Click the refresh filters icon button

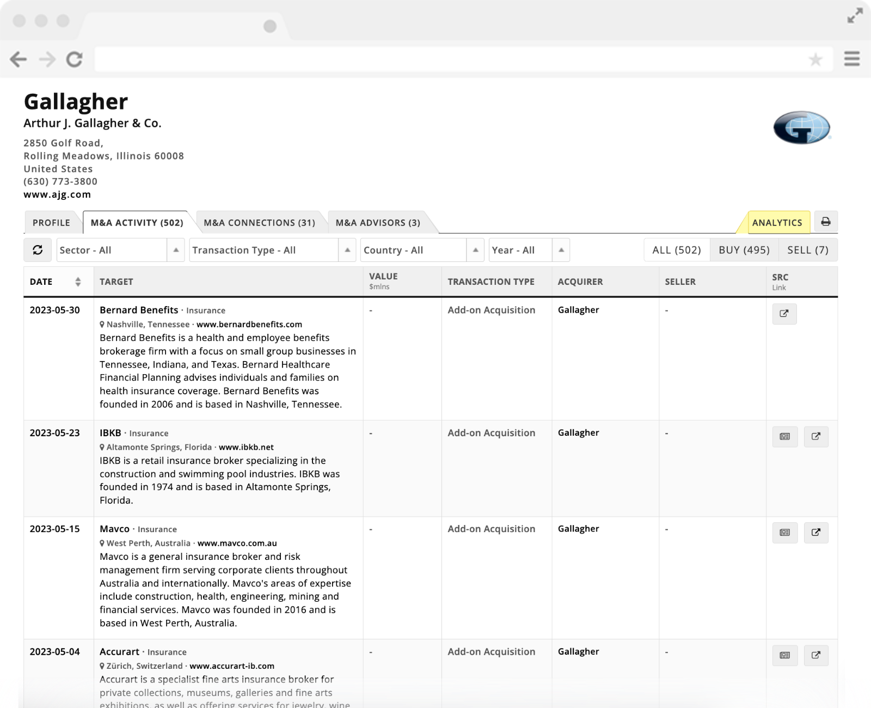click(x=38, y=250)
